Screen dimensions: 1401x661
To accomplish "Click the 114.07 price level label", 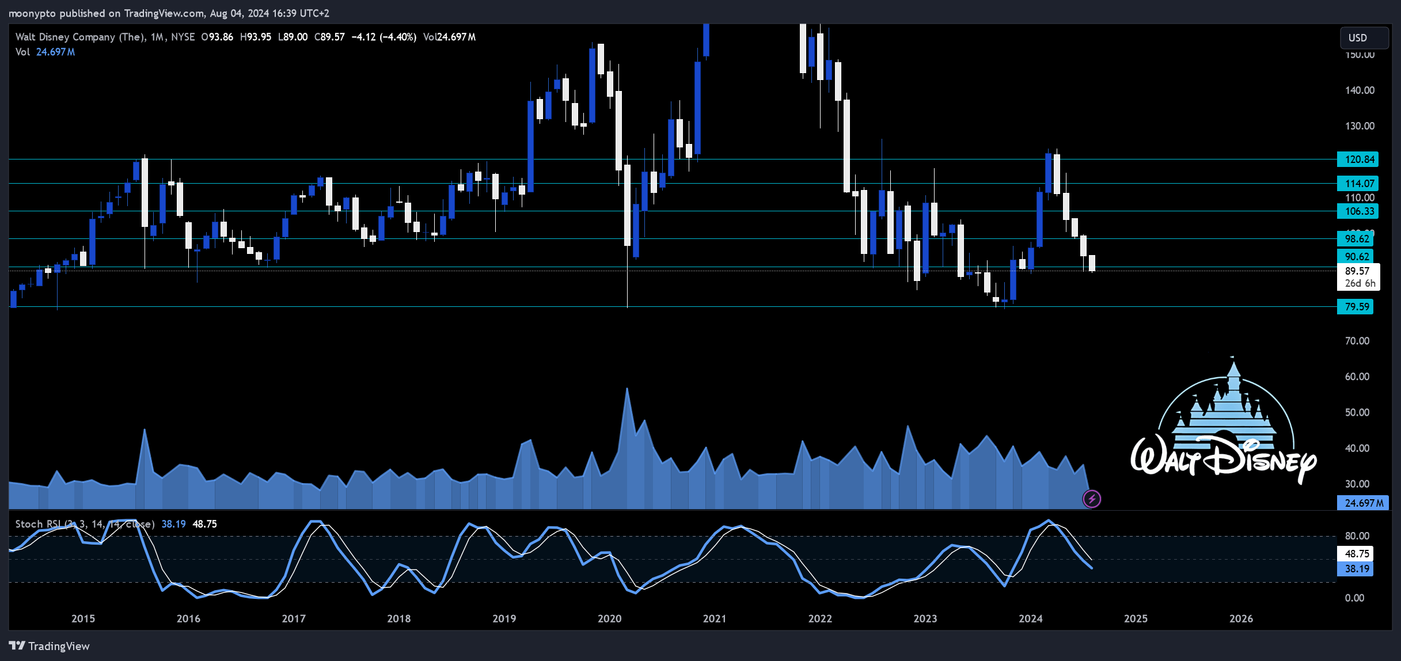I will point(1357,184).
